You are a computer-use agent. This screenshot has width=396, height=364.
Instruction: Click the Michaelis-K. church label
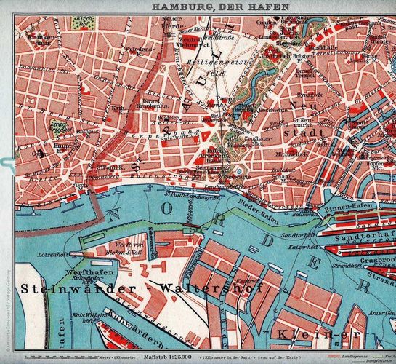point(291,154)
